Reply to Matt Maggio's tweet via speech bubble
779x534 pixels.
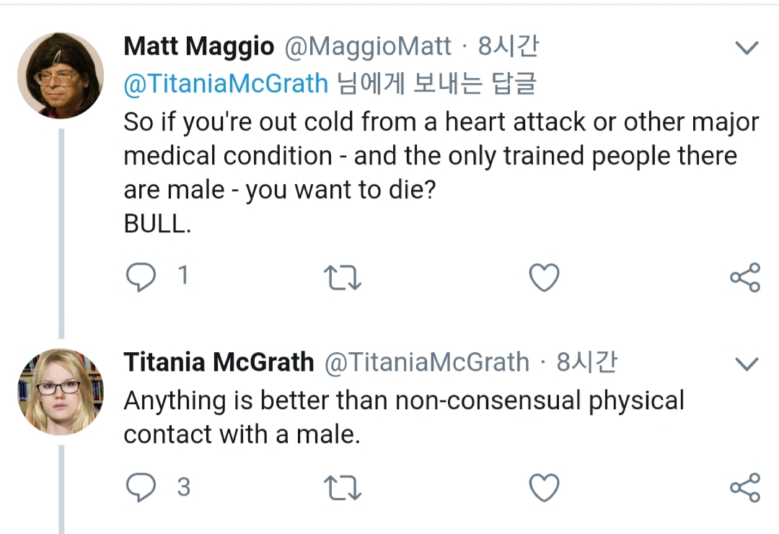pos(141,278)
